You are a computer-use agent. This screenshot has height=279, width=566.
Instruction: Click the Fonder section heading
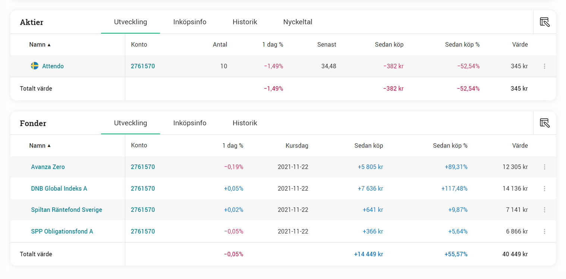(33, 123)
